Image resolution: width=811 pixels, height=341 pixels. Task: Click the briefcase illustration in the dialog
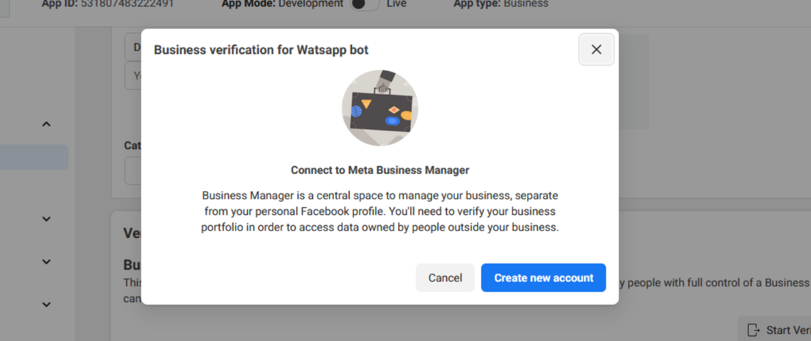(379, 107)
